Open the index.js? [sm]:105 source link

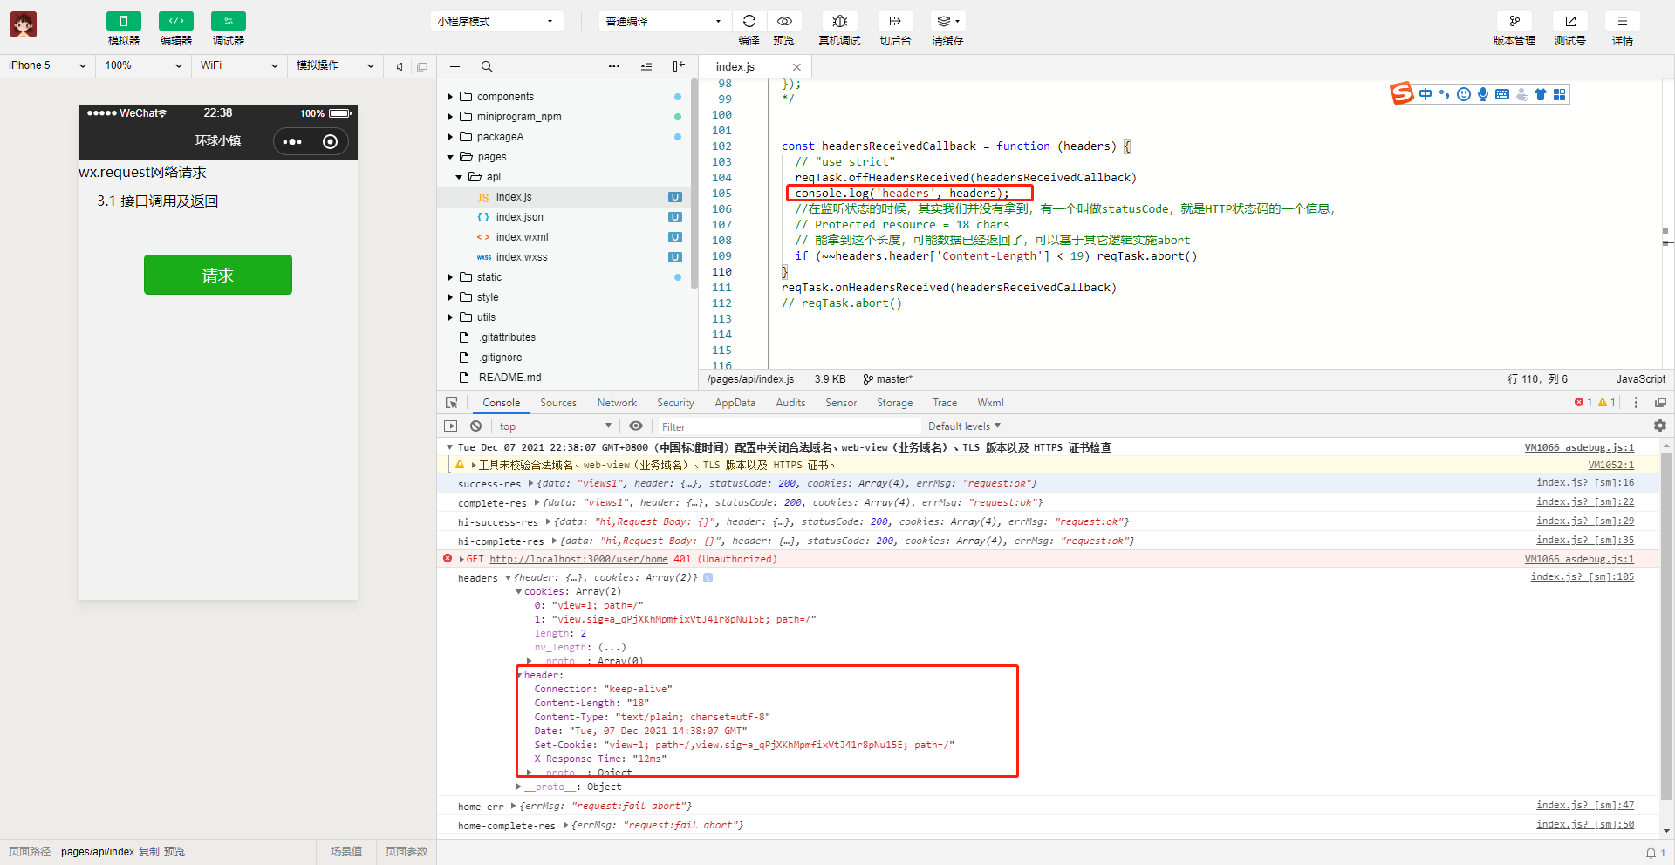point(1583,577)
